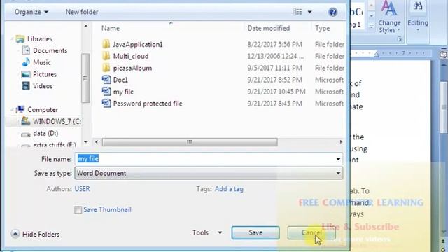Click the Videos film strip icon
The image size is (448, 252).
click(x=26, y=86)
